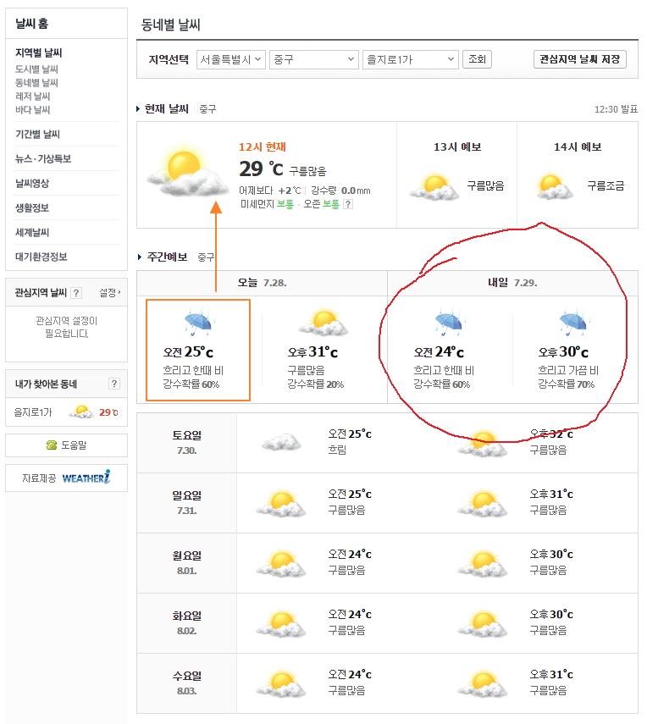This screenshot has height=724, width=647.
Task: Click the small weather icon beside 을지로1가
Action: 81,412
